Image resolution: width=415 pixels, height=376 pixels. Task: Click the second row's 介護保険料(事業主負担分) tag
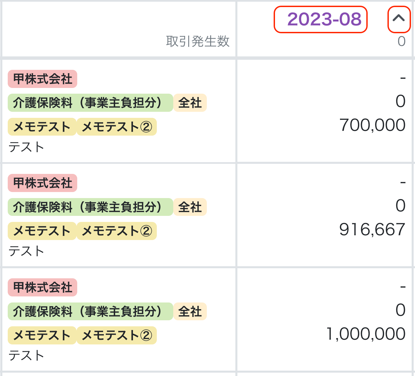pos(90,207)
